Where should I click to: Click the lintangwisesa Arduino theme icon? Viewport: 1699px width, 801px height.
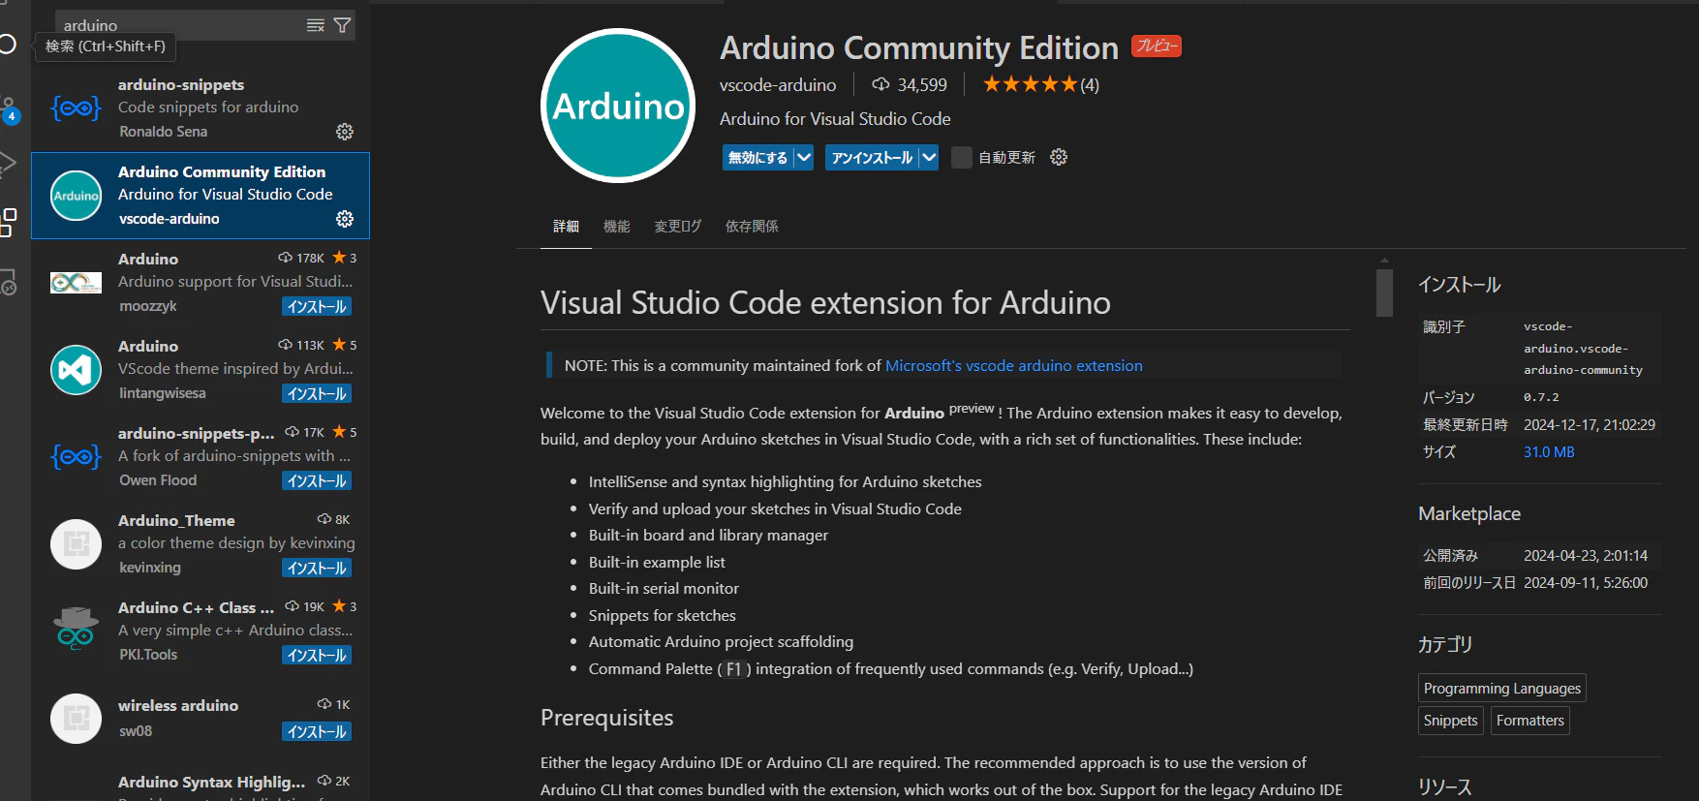click(76, 370)
